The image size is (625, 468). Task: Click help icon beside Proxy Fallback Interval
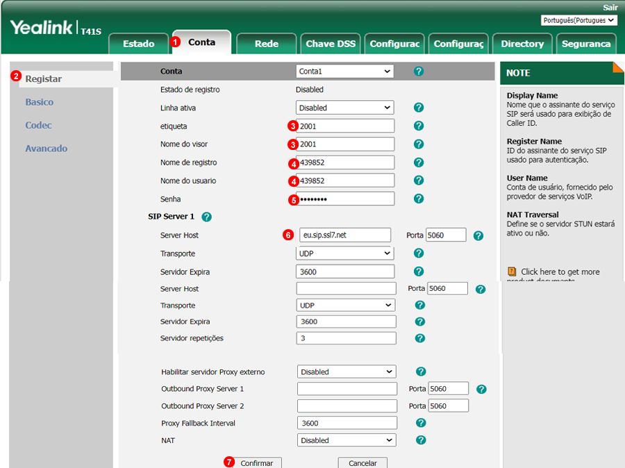coord(420,423)
